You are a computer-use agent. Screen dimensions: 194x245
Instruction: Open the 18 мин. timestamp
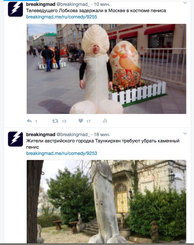coord(102,134)
